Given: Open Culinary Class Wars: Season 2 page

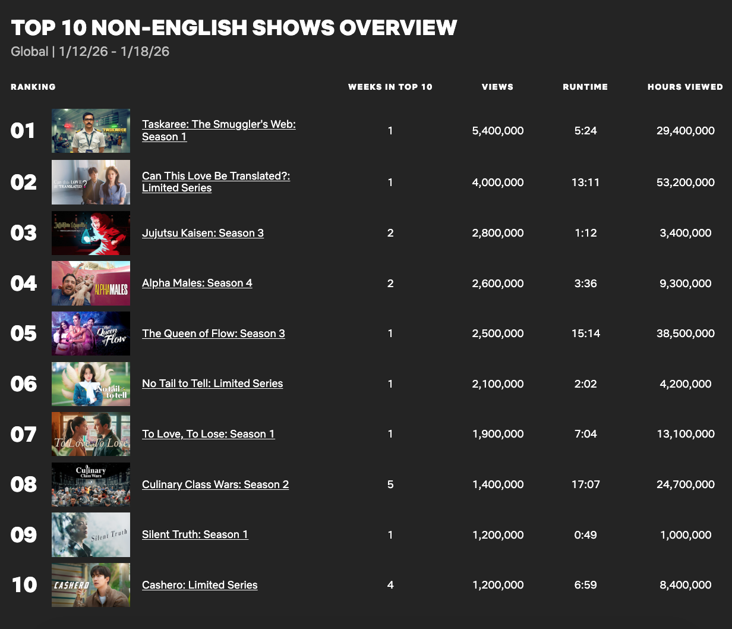Looking at the screenshot, I should pyautogui.click(x=215, y=485).
